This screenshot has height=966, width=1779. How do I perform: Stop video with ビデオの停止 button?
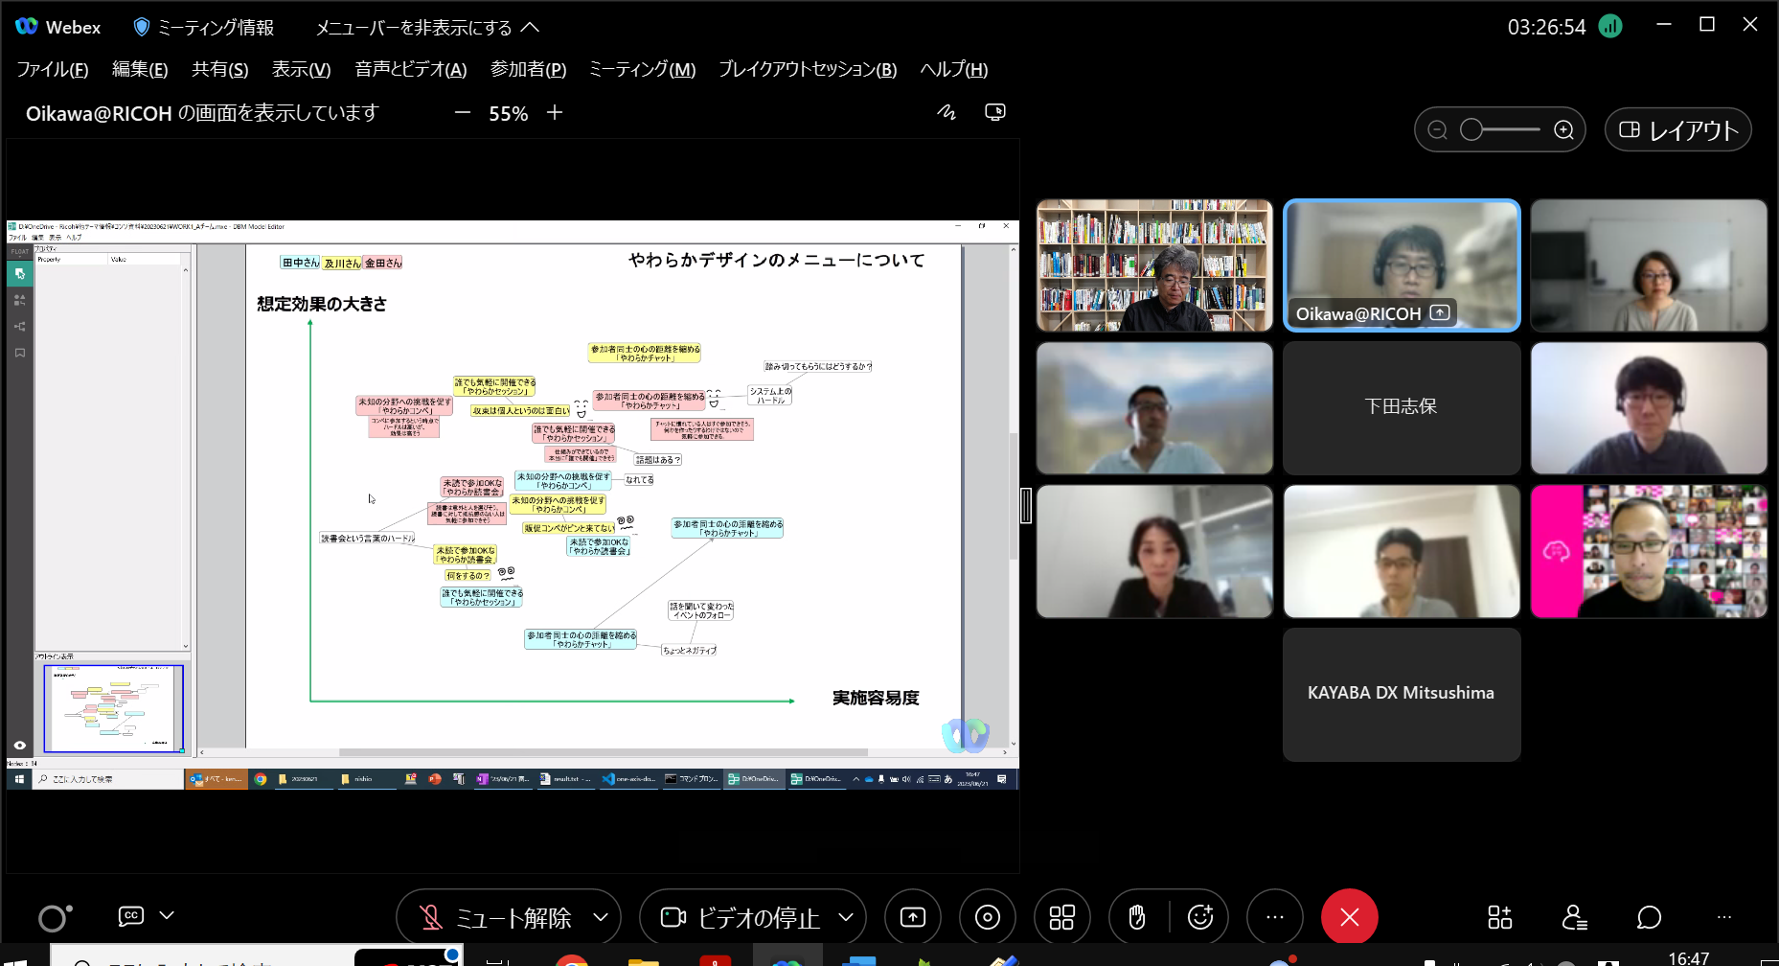(x=741, y=917)
